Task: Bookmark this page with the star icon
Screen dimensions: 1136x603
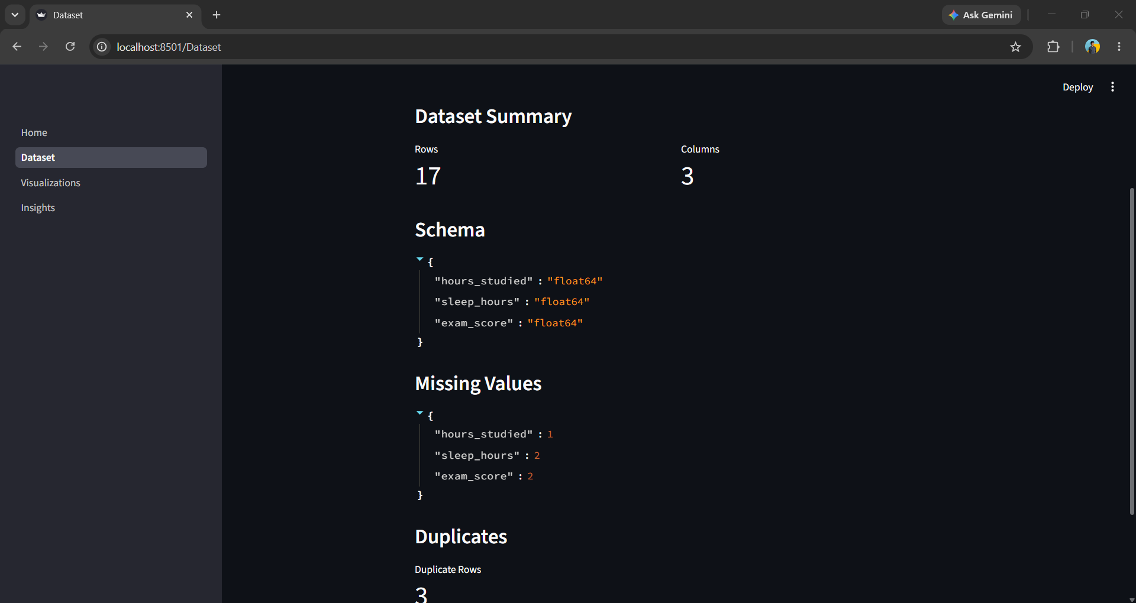Action: point(1015,47)
